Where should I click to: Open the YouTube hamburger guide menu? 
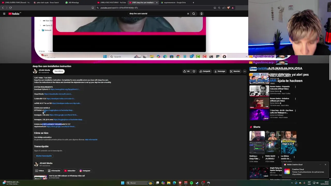(x=4, y=14)
